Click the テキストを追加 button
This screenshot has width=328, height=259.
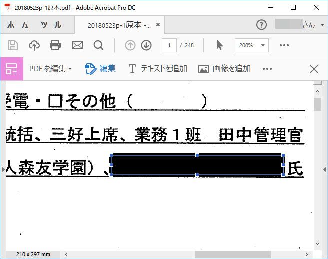158,69
